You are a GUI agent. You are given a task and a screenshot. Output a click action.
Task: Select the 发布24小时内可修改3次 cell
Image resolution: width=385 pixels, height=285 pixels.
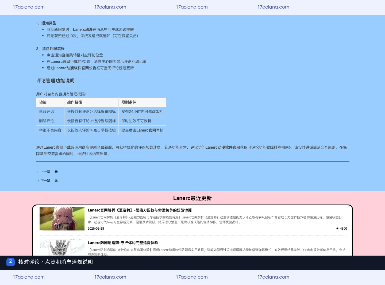point(142,111)
